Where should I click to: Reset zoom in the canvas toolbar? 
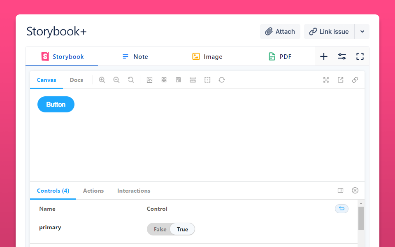point(131,80)
